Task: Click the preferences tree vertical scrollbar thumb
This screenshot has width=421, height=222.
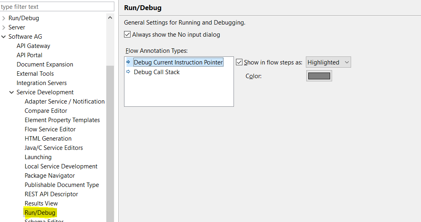Action: 110,143
